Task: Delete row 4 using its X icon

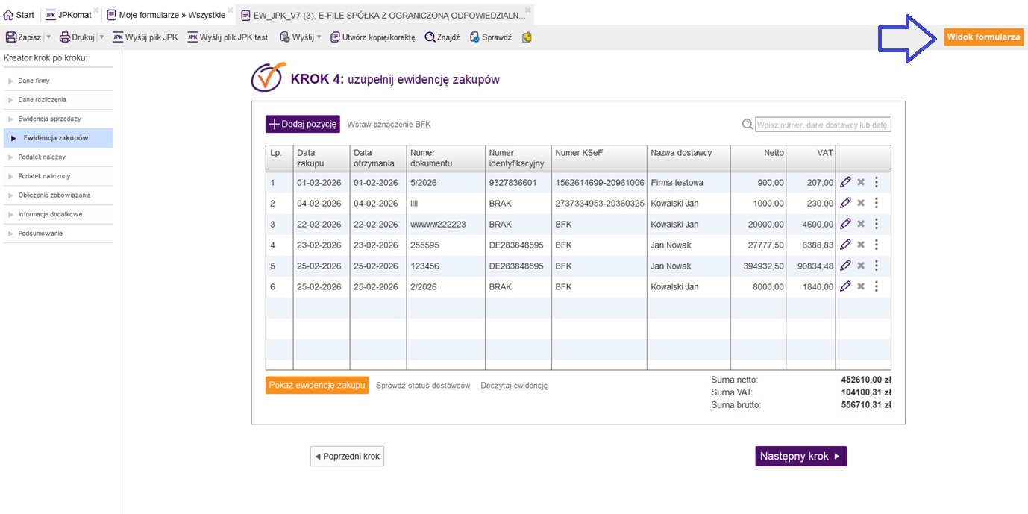Action: pyautogui.click(x=860, y=245)
